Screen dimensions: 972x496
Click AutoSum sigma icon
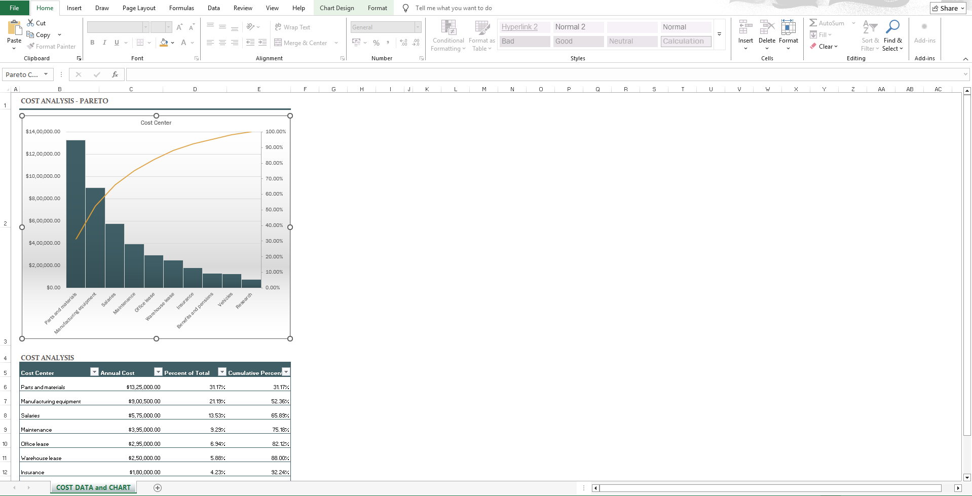813,23
